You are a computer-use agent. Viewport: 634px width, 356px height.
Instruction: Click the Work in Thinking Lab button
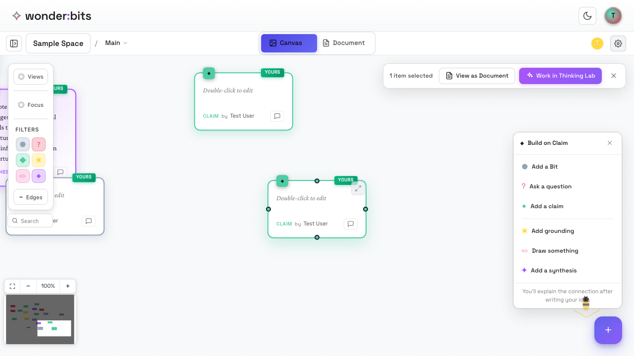coord(560,76)
